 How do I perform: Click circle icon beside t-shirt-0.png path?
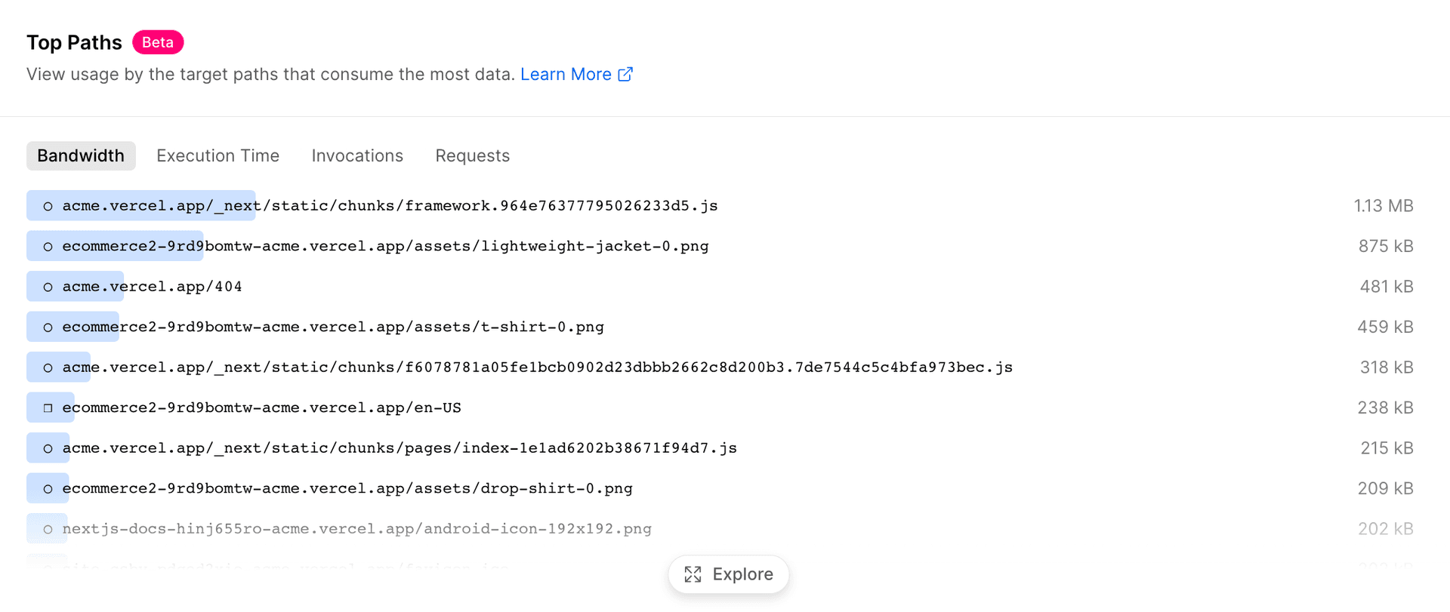(x=48, y=328)
